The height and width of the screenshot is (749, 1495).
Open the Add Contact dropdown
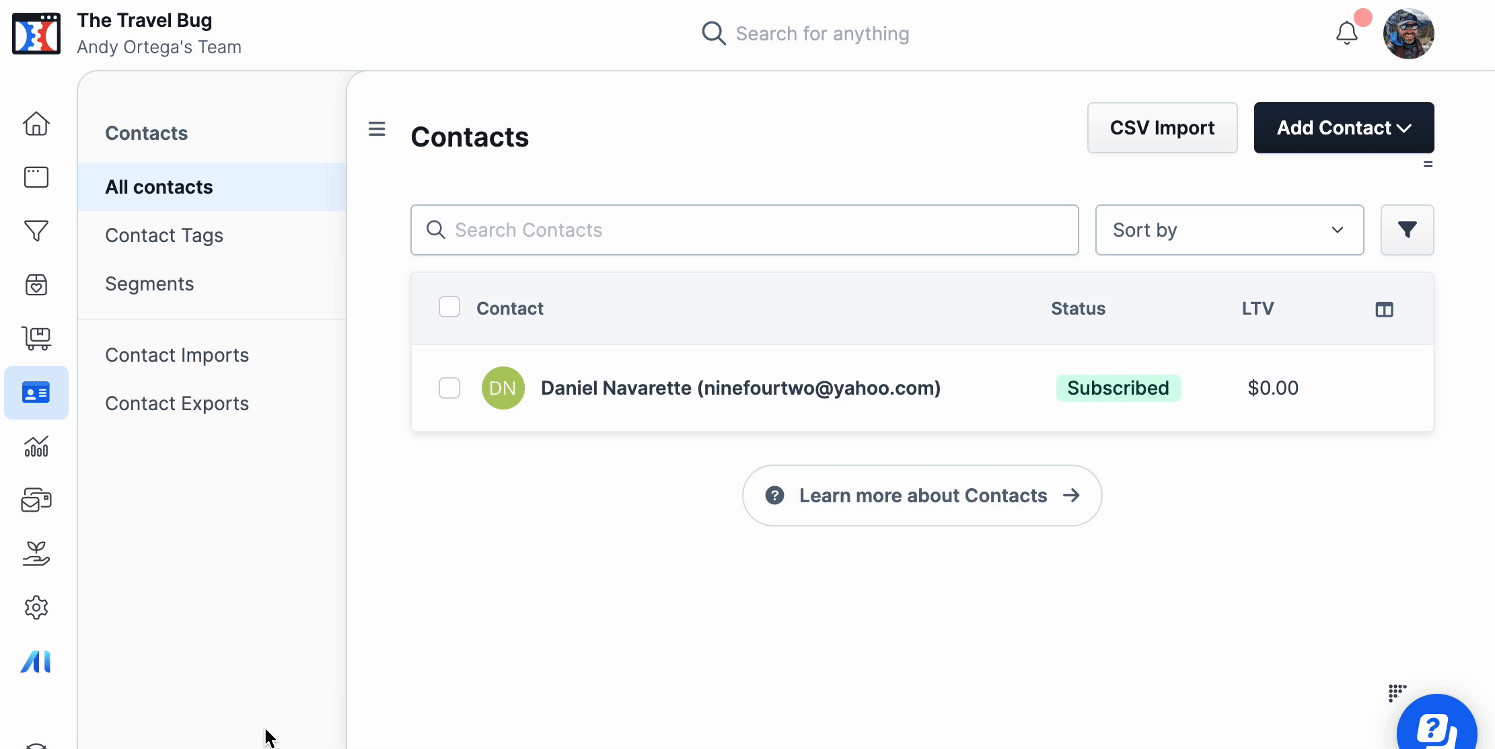pos(1344,128)
